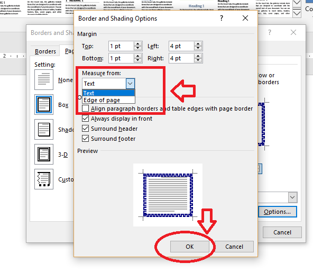Click the page border preview thumbnail
The width and height of the screenshot is (313, 272).
click(x=168, y=195)
